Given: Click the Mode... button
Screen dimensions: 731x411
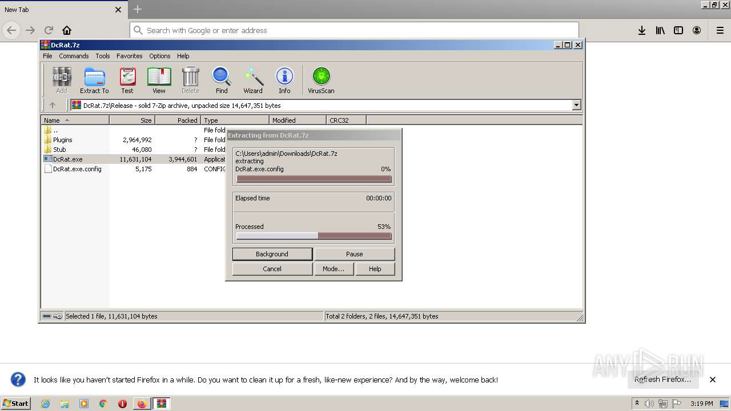Looking at the screenshot, I should click(x=334, y=269).
